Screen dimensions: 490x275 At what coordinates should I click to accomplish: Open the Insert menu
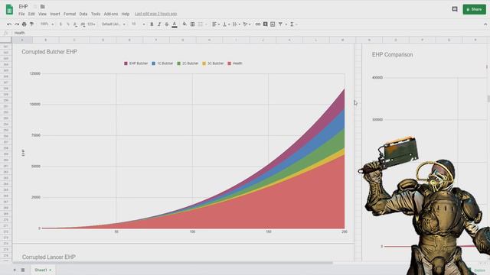(x=55, y=14)
